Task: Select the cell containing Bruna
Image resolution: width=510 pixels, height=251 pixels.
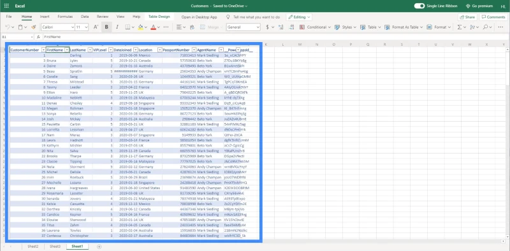Action: [x=57, y=61]
